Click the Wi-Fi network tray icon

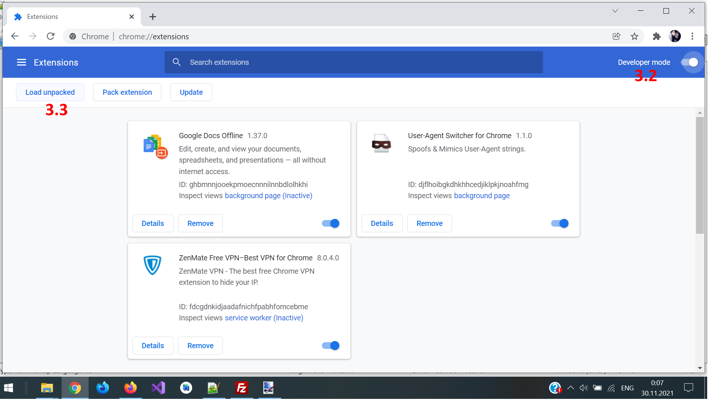[x=612, y=388]
